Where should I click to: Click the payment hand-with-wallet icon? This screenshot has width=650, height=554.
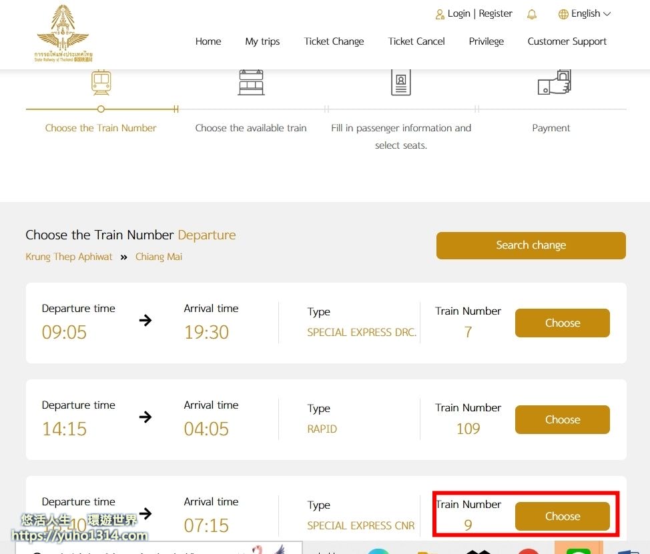pos(555,83)
